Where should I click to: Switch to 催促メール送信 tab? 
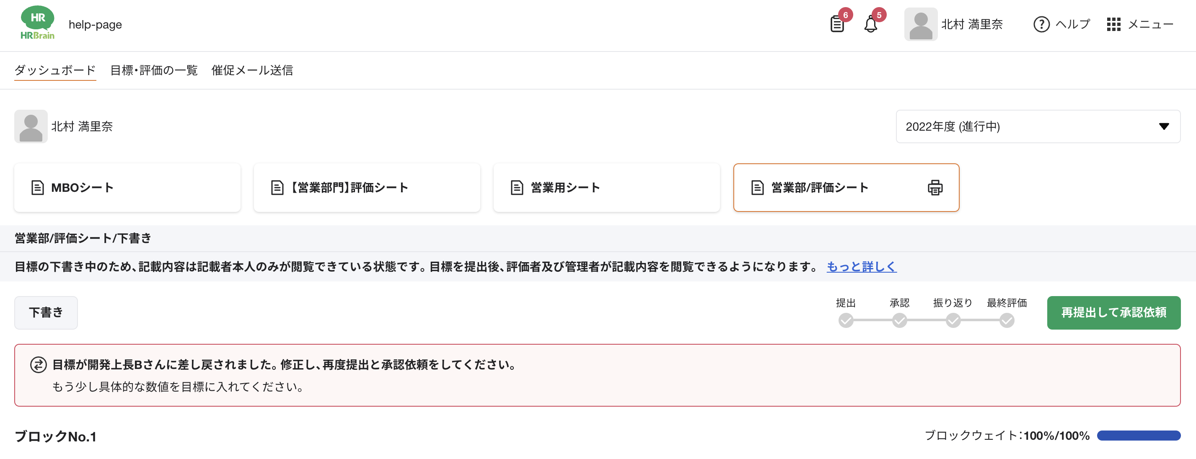point(252,70)
